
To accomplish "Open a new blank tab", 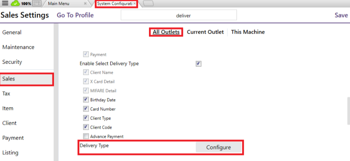I will (148, 4).
